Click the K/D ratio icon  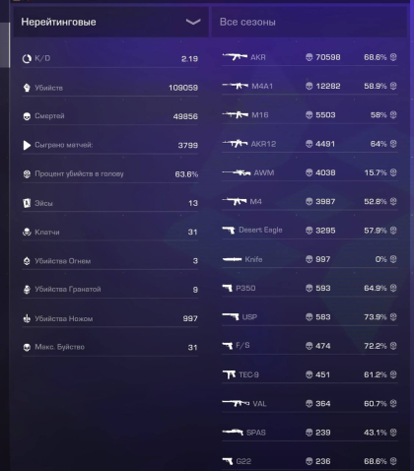(27, 59)
